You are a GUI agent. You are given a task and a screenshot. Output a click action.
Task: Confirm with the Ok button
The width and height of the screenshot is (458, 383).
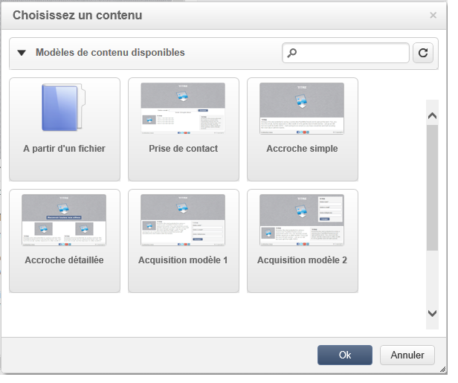[x=345, y=355]
